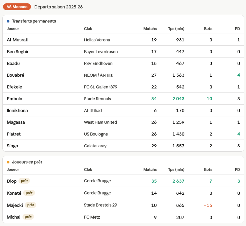Click Majecki's −15 goals value
The width and height of the screenshot is (246, 226).
click(x=208, y=205)
